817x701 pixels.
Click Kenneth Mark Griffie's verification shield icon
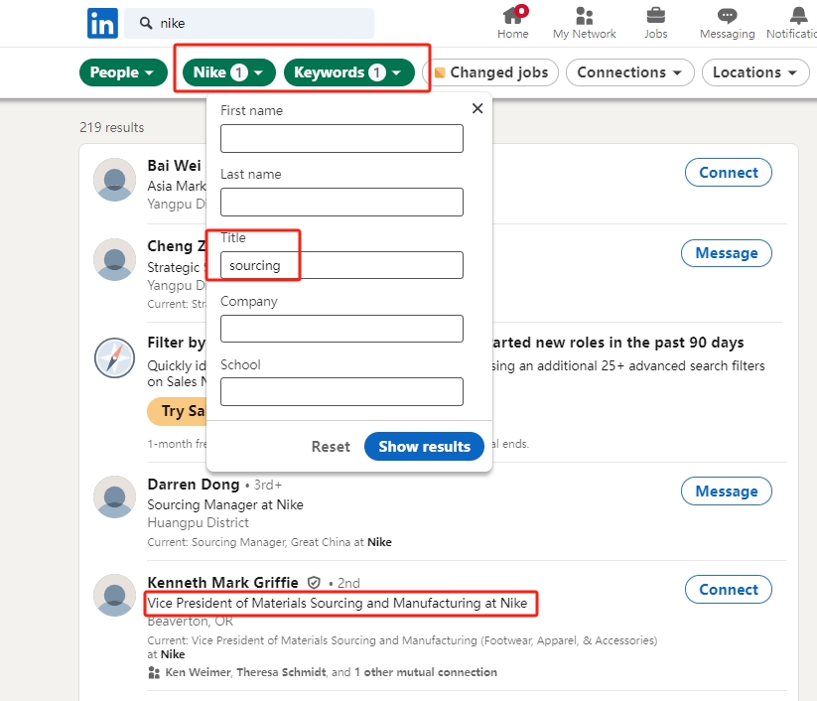click(x=314, y=582)
